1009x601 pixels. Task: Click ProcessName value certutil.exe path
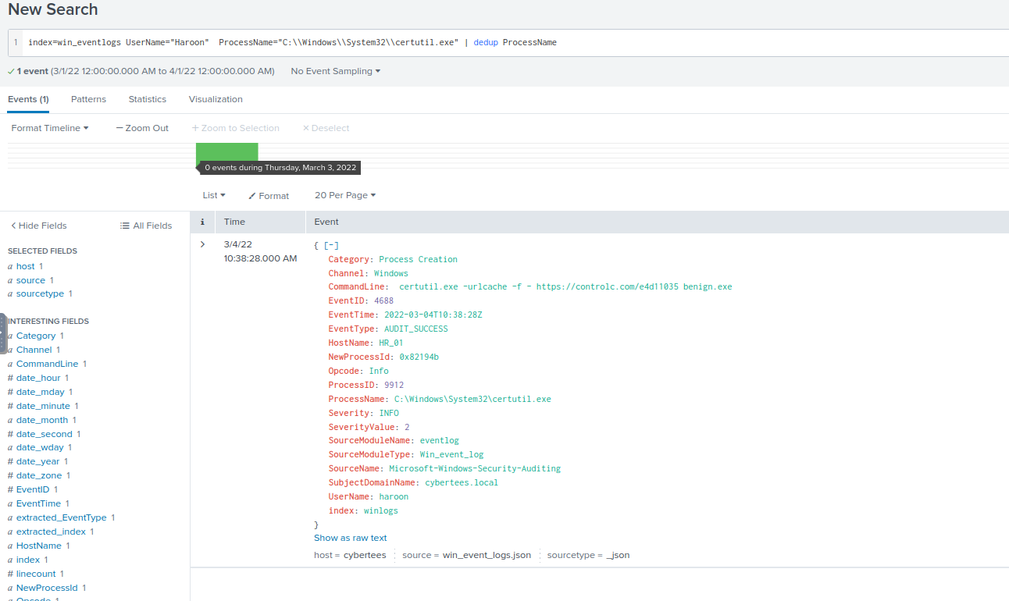click(x=472, y=399)
